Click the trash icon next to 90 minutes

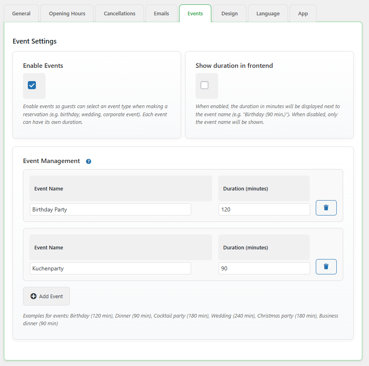pyautogui.click(x=326, y=267)
